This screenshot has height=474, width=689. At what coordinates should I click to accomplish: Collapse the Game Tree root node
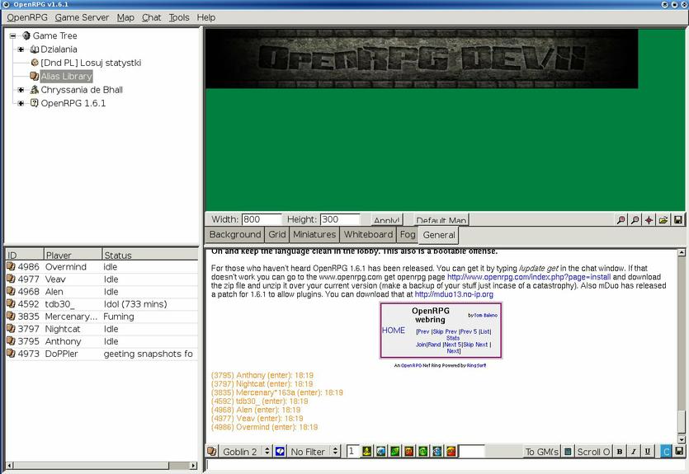pos(12,36)
